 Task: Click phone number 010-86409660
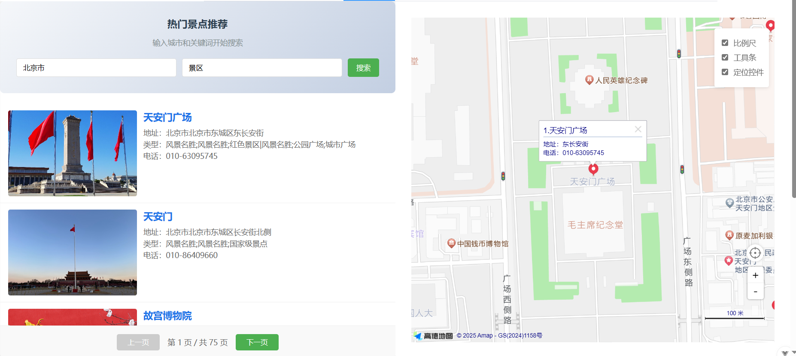click(x=191, y=256)
